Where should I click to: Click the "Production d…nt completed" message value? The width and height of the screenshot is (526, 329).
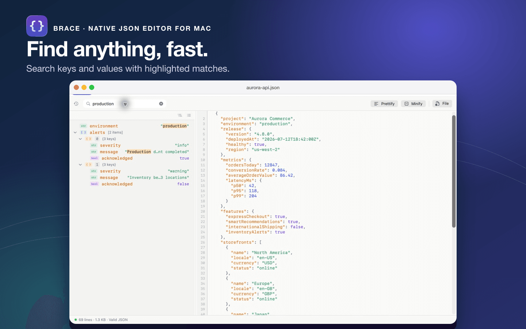tap(157, 152)
